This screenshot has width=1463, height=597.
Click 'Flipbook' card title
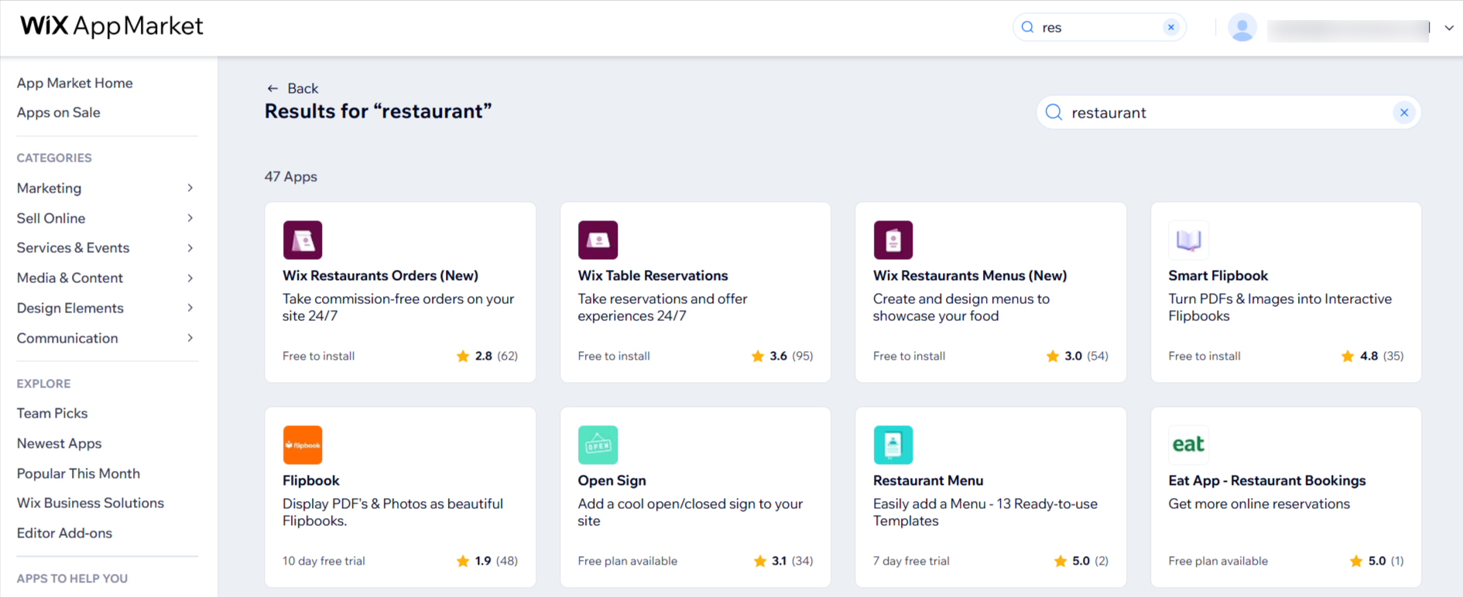(311, 480)
